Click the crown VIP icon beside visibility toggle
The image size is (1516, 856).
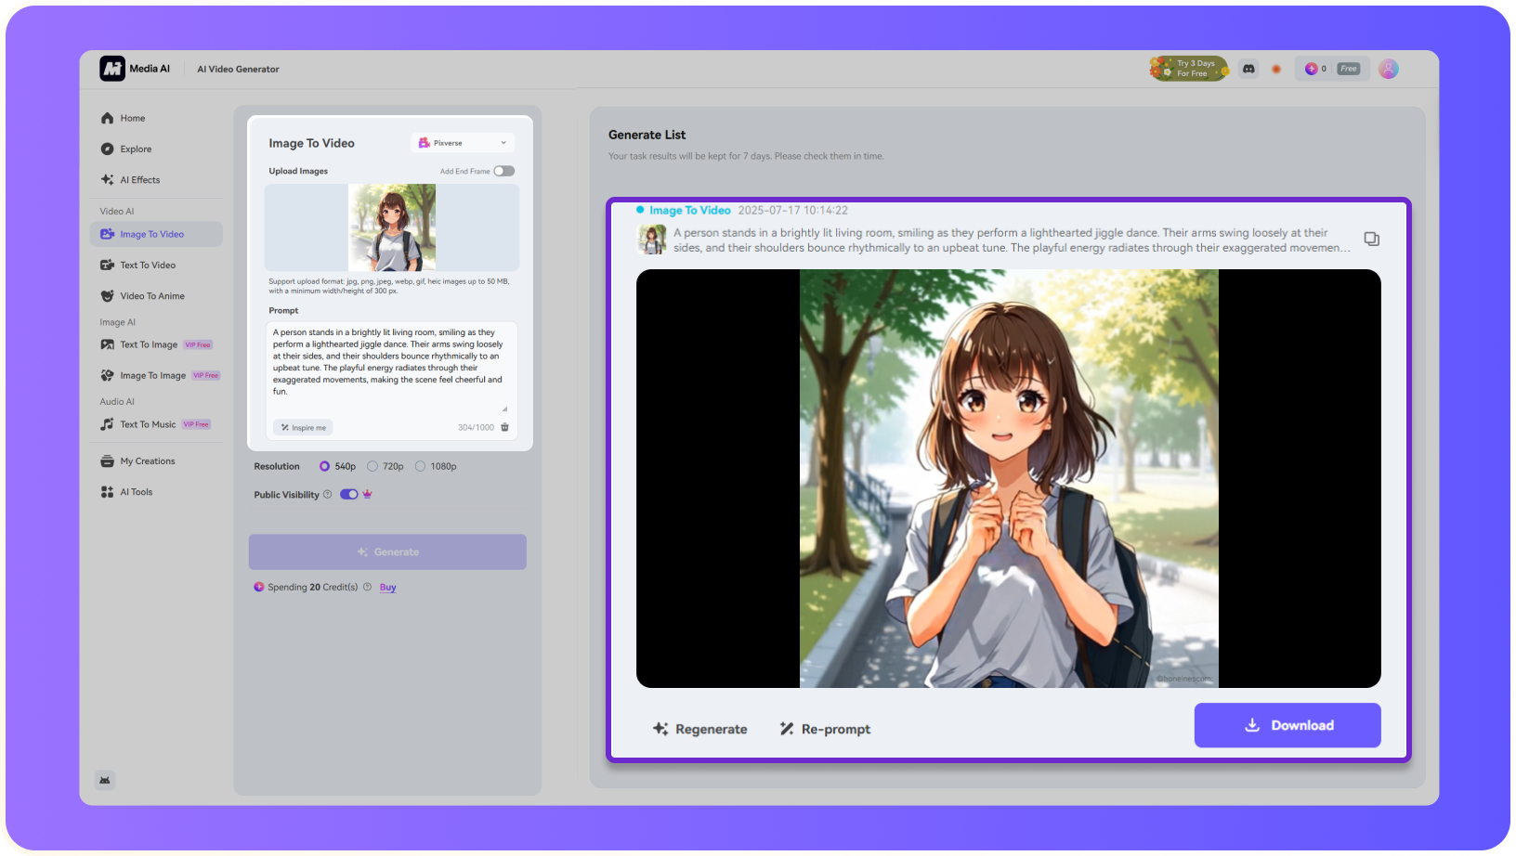pyautogui.click(x=368, y=494)
